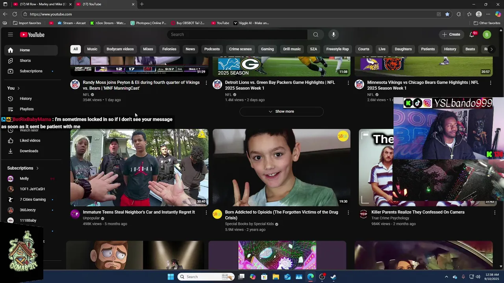Open options for Immature Teens video
Image resolution: width=504 pixels, height=283 pixels.
pos(206,212)
